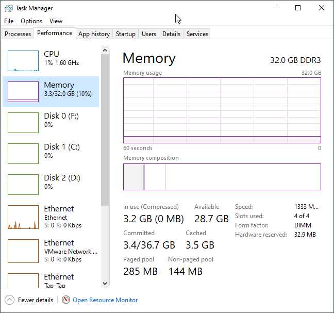Click the Memory composition bar
The height and width of the screenshot is (313, 334).
pyautogui.click(x=222, y=177)
